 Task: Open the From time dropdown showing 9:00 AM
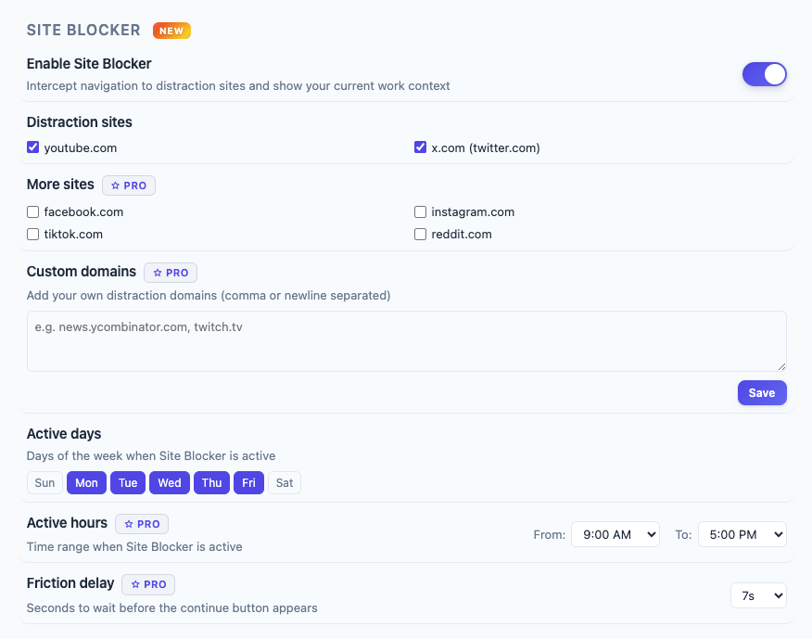tap(615, 534)
